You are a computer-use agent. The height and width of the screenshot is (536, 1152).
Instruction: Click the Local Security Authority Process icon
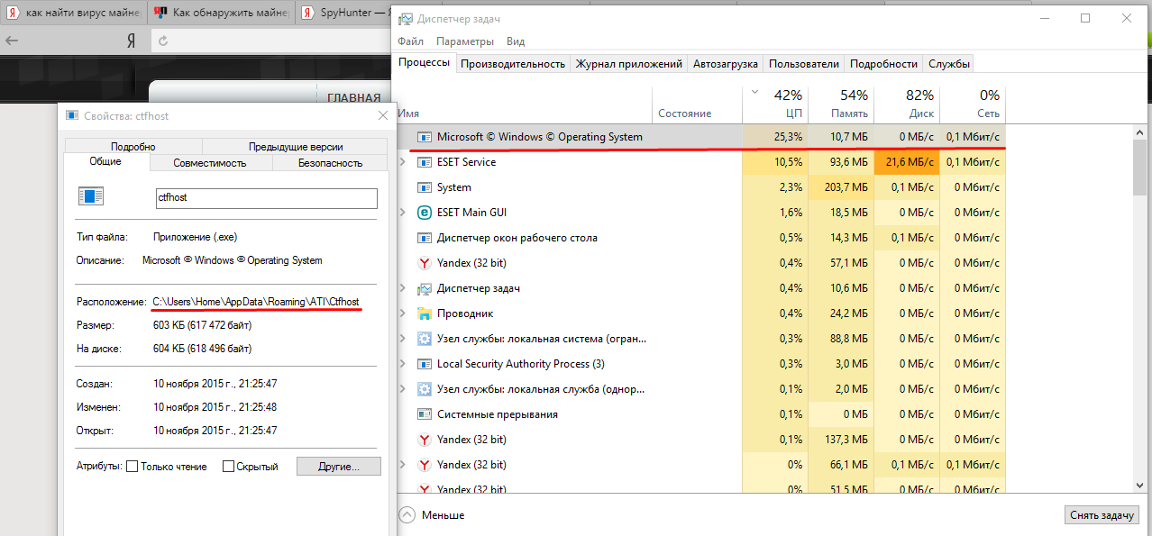tap(424, 364)
